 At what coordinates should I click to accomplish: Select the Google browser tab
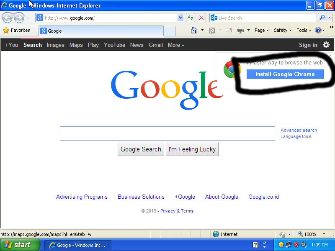[x=101, y=31]
